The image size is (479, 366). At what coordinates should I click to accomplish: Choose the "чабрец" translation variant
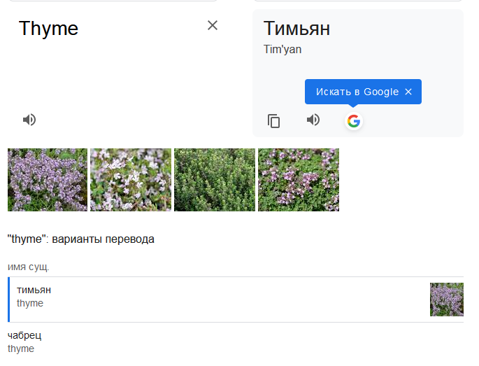(x=24, y=335)
